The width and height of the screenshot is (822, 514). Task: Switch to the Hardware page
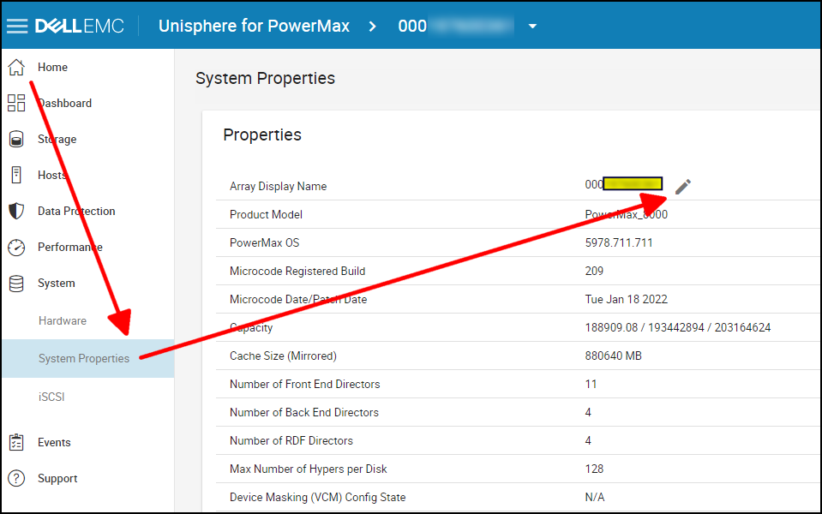63,320
